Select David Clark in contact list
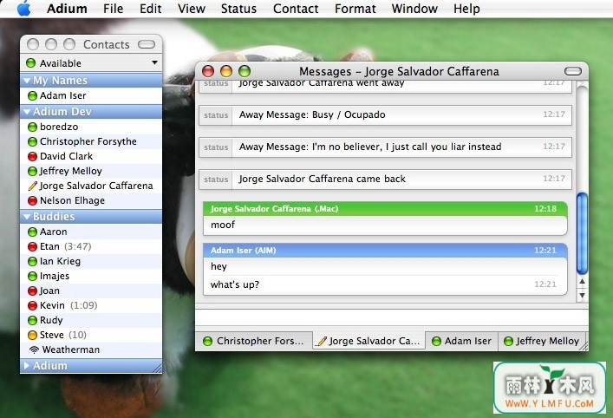Image resolution: width=613 pixels, height=418 pixels. (x=67, y=156)
